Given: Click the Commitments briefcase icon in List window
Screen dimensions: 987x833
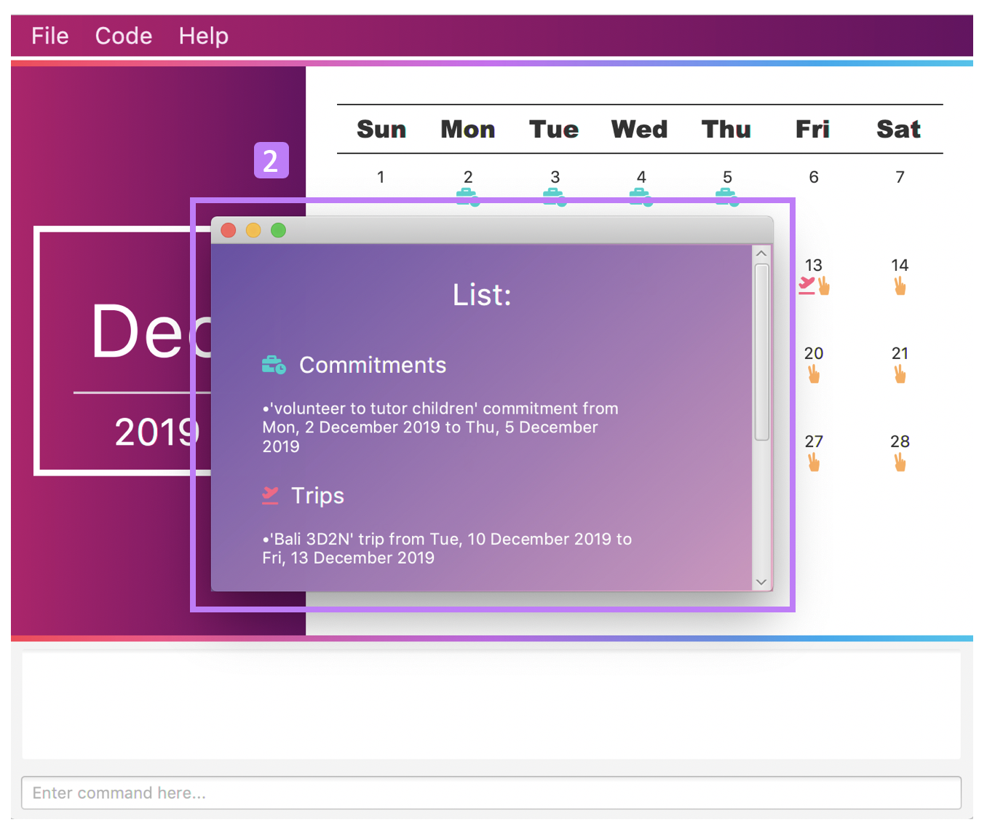Looking at the screenshot, I should coord(274,365).
